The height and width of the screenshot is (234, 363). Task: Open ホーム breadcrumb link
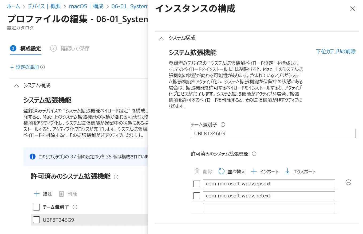tap(14, 6)
